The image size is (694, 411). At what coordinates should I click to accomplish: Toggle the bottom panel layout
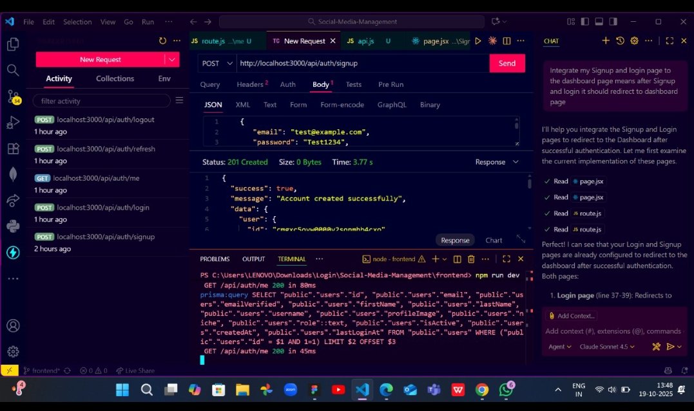(x=599, y=21)
